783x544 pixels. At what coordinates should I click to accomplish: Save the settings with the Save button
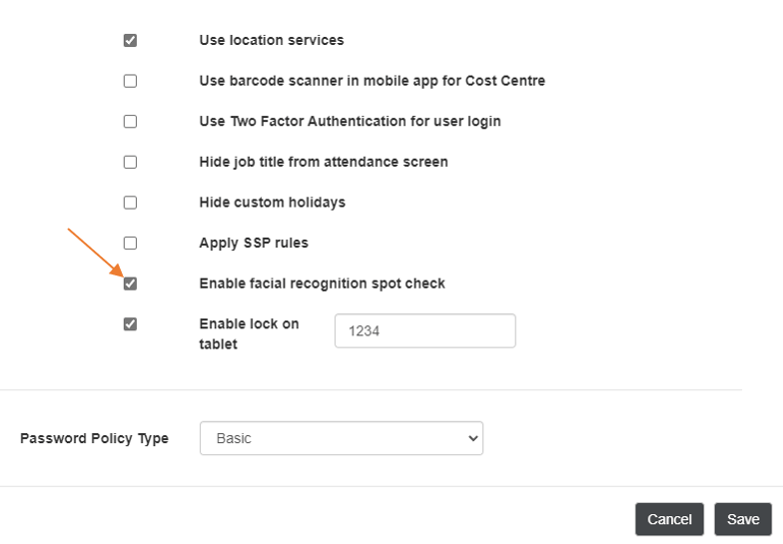coord(743,519)
